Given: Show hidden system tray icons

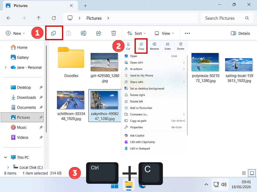Looking at the screenshot, I should point(206,184).
